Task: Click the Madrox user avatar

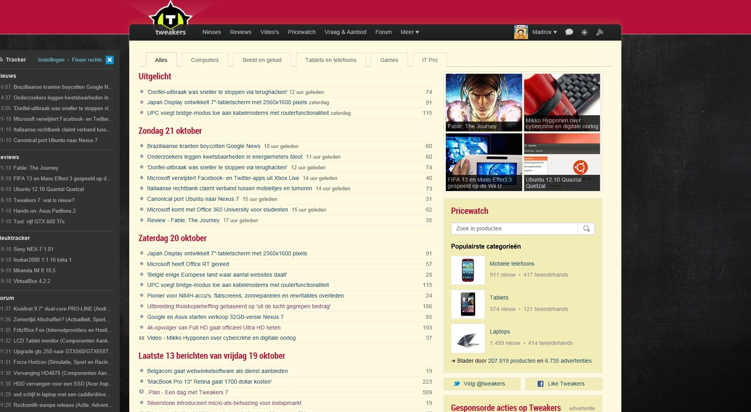Action: pyautogui.click(x=521, y=32)
